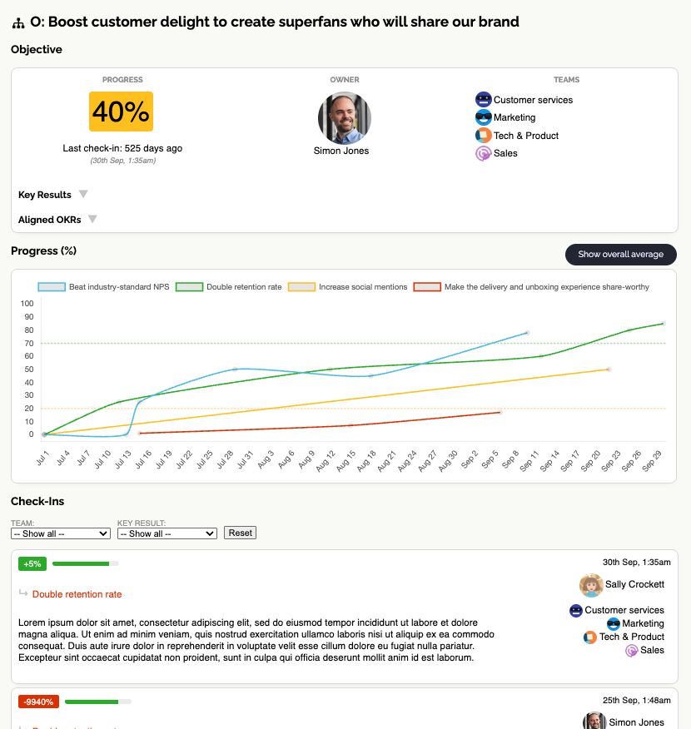Viewport: 691px width, 729px height.
Task: Open the KEY RESULT filter dropdown
Action: tap(167, 533)
